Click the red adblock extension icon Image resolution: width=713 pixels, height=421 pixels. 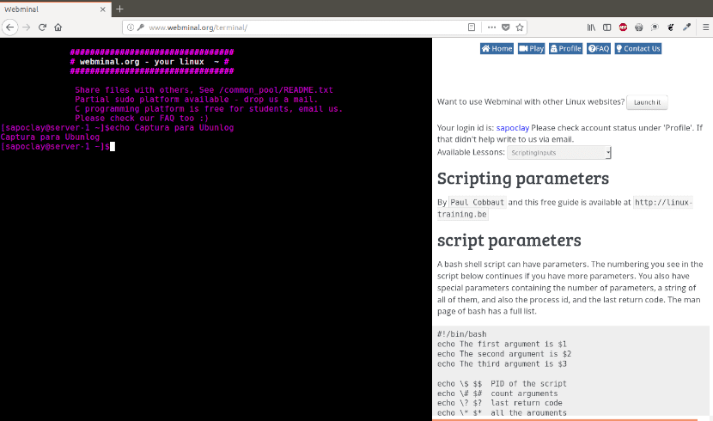(623, 27)
